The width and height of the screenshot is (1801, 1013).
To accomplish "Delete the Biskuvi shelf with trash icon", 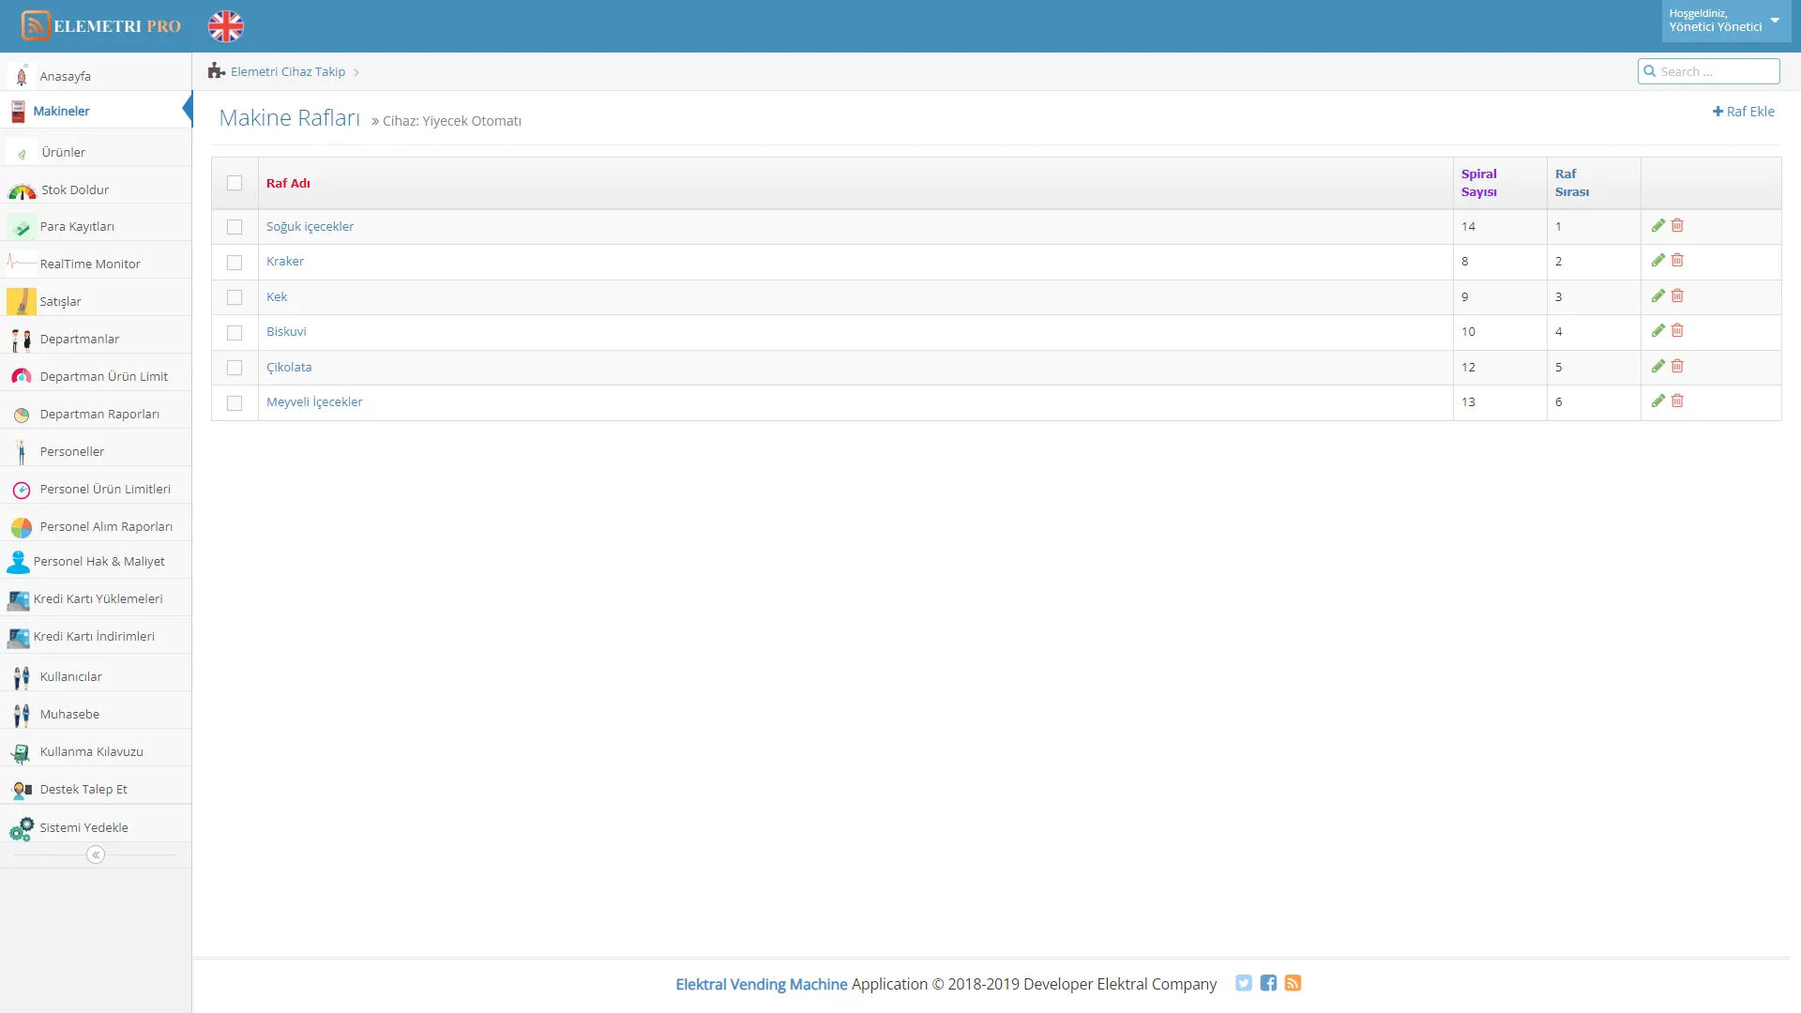I will tap(1677, 330).
